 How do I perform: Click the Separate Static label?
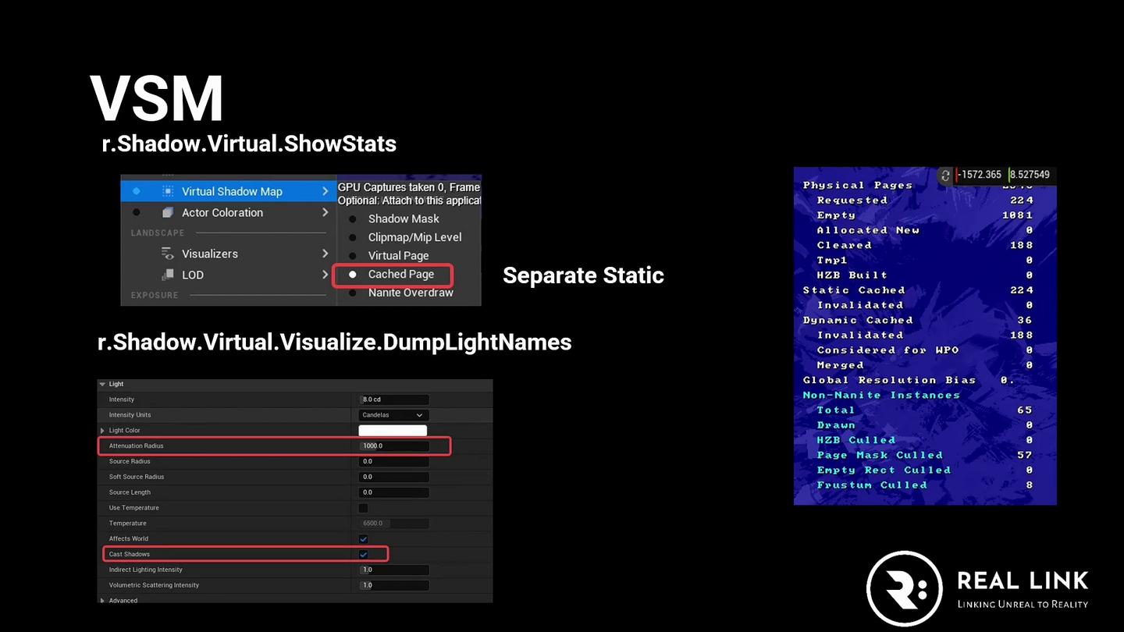(583, 275)
